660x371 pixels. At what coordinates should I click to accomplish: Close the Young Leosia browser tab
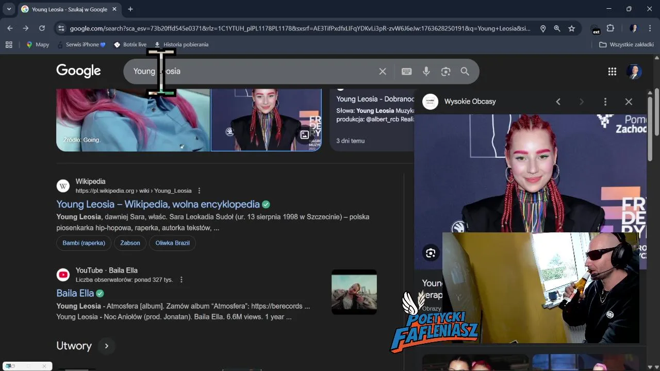(x=114, y=9)
